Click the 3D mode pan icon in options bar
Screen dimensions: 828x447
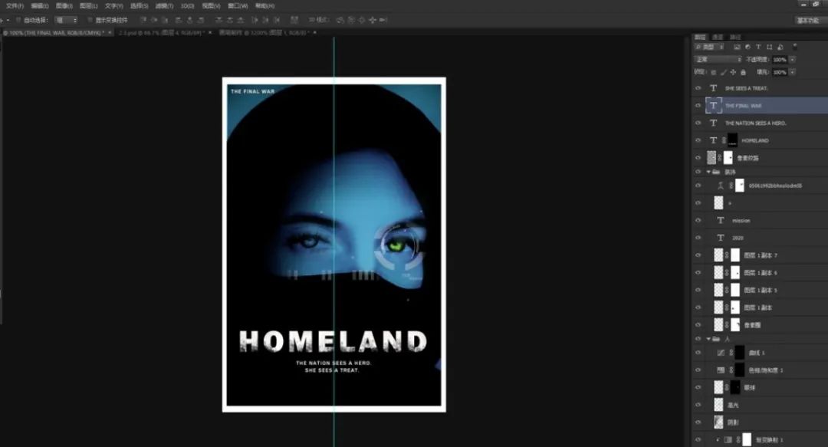click(361, 20)
